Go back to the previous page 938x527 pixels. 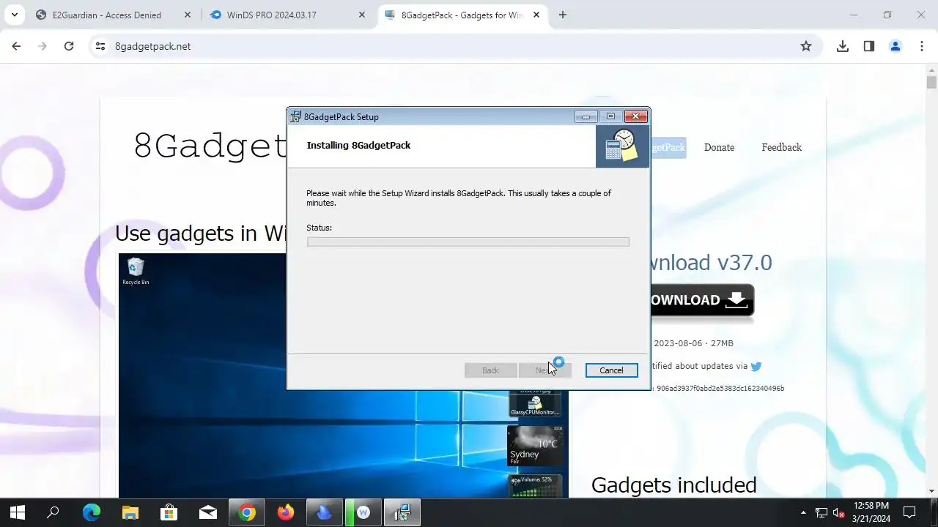point(16,46)
